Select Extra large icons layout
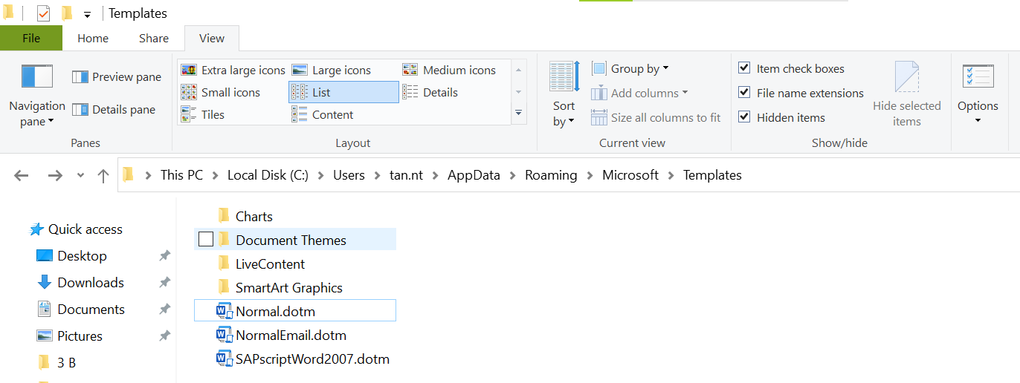 tap(233, 71)
